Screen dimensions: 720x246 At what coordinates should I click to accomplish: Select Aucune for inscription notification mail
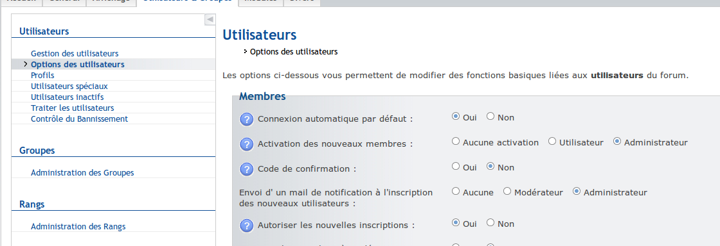coord(456,192)
